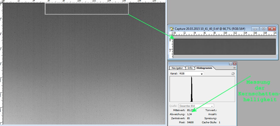Image resolution: width=280 pixels, height=126 pixels.
Task: Click the histogram refresh icon
Action: click(233, 74)
